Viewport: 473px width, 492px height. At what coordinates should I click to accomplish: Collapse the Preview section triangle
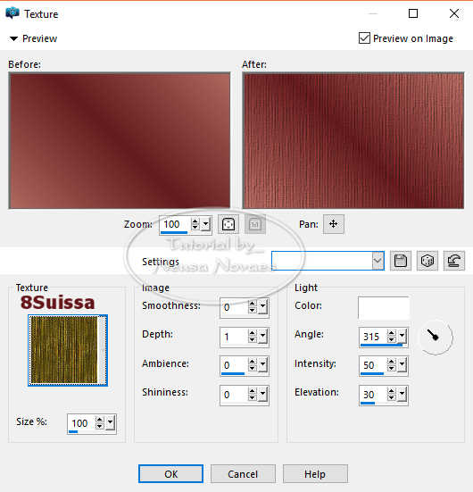tap(13, 38)
